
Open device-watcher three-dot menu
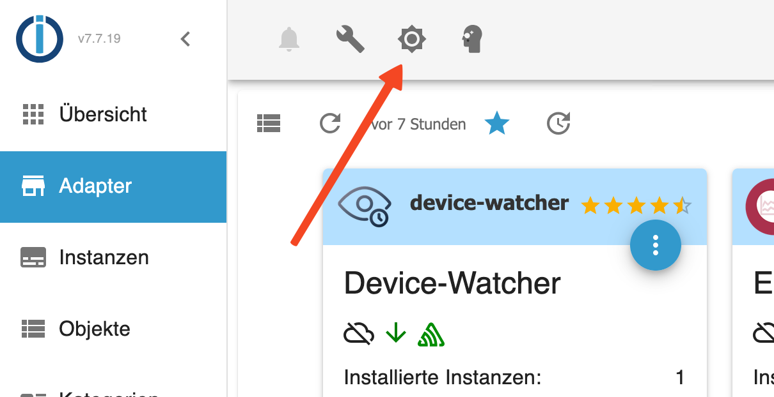[x=656, y=245]
